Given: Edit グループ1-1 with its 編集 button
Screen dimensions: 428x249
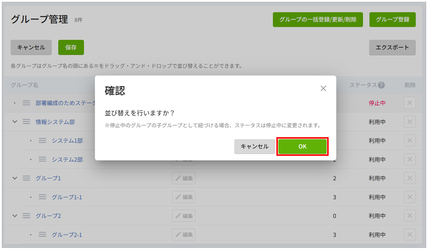Looking at the screenshot, I should point(184,197).
